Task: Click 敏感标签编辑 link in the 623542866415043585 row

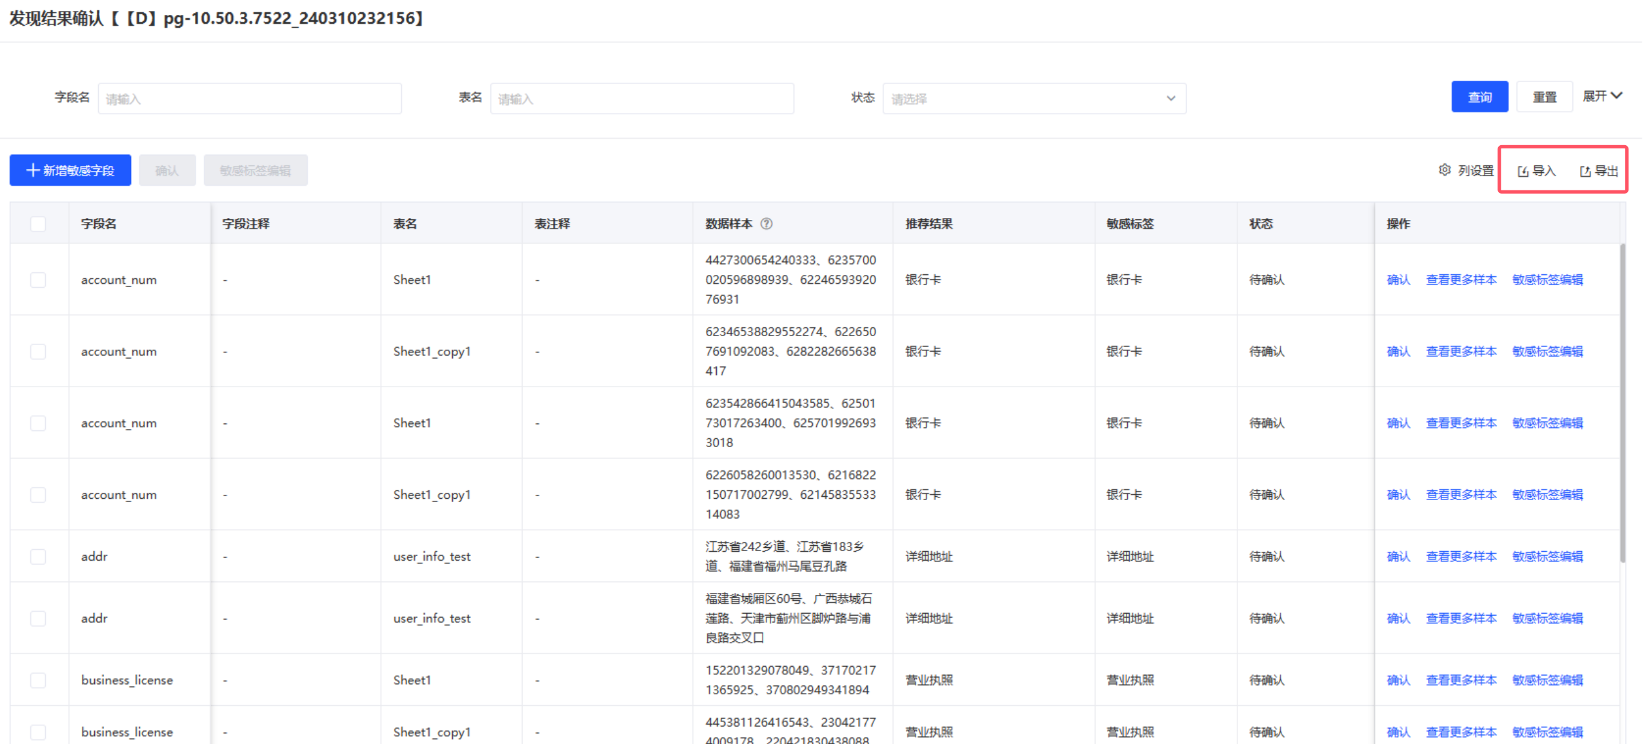Action: (x=1547, y=423)
